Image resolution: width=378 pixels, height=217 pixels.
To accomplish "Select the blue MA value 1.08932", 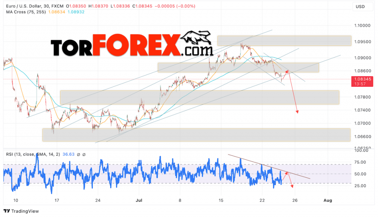I will 76,11.
